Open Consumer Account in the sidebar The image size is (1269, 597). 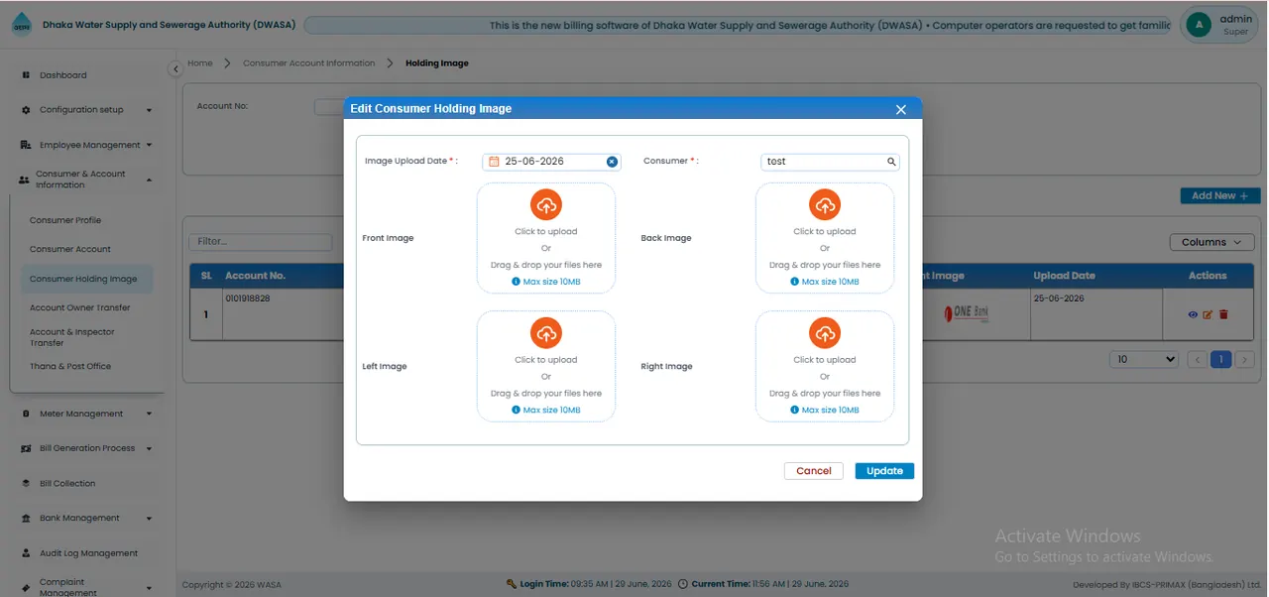tap(70, 249)
